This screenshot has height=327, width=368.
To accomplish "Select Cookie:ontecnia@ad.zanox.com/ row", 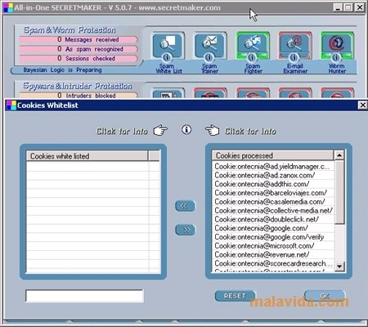I will (272, 175).
